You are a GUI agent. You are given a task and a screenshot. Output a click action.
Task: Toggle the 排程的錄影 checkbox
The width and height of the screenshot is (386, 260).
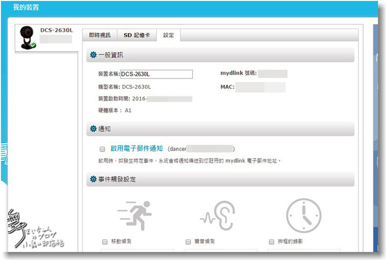point(271,241)
